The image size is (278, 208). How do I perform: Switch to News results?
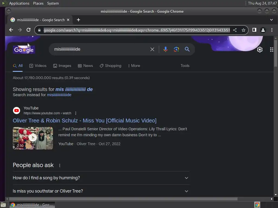85,66
